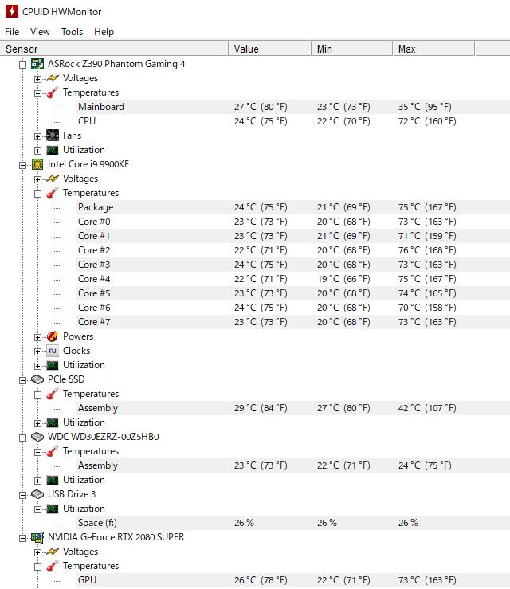Select the Assembly row under WDC WD30EZRZ

pos(293,465)
